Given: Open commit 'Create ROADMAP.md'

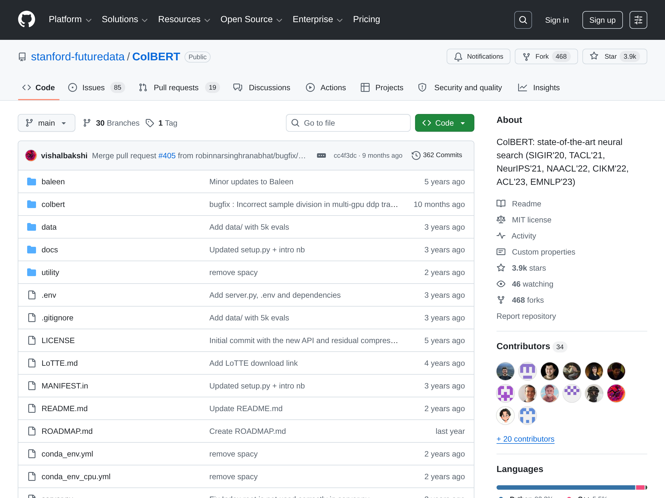Looking at the screenshot, I should point(247,431).
